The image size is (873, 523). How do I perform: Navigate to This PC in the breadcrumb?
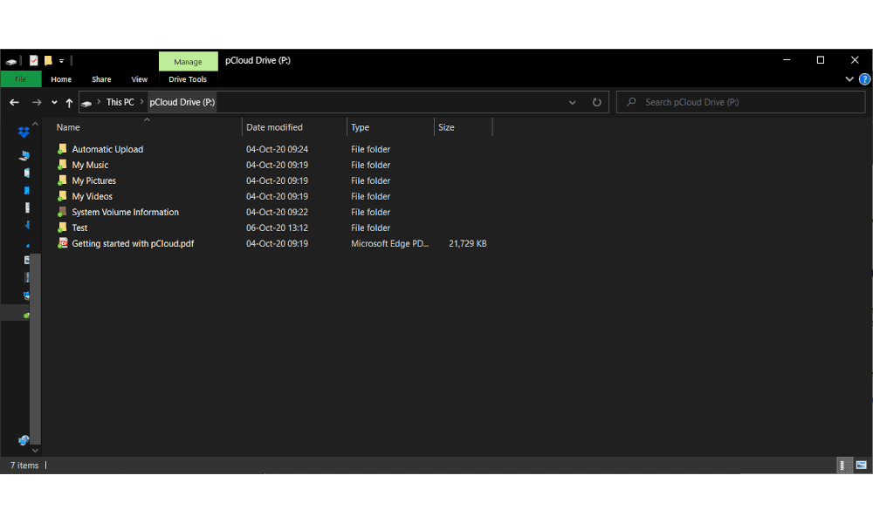[x=120, y=102]
